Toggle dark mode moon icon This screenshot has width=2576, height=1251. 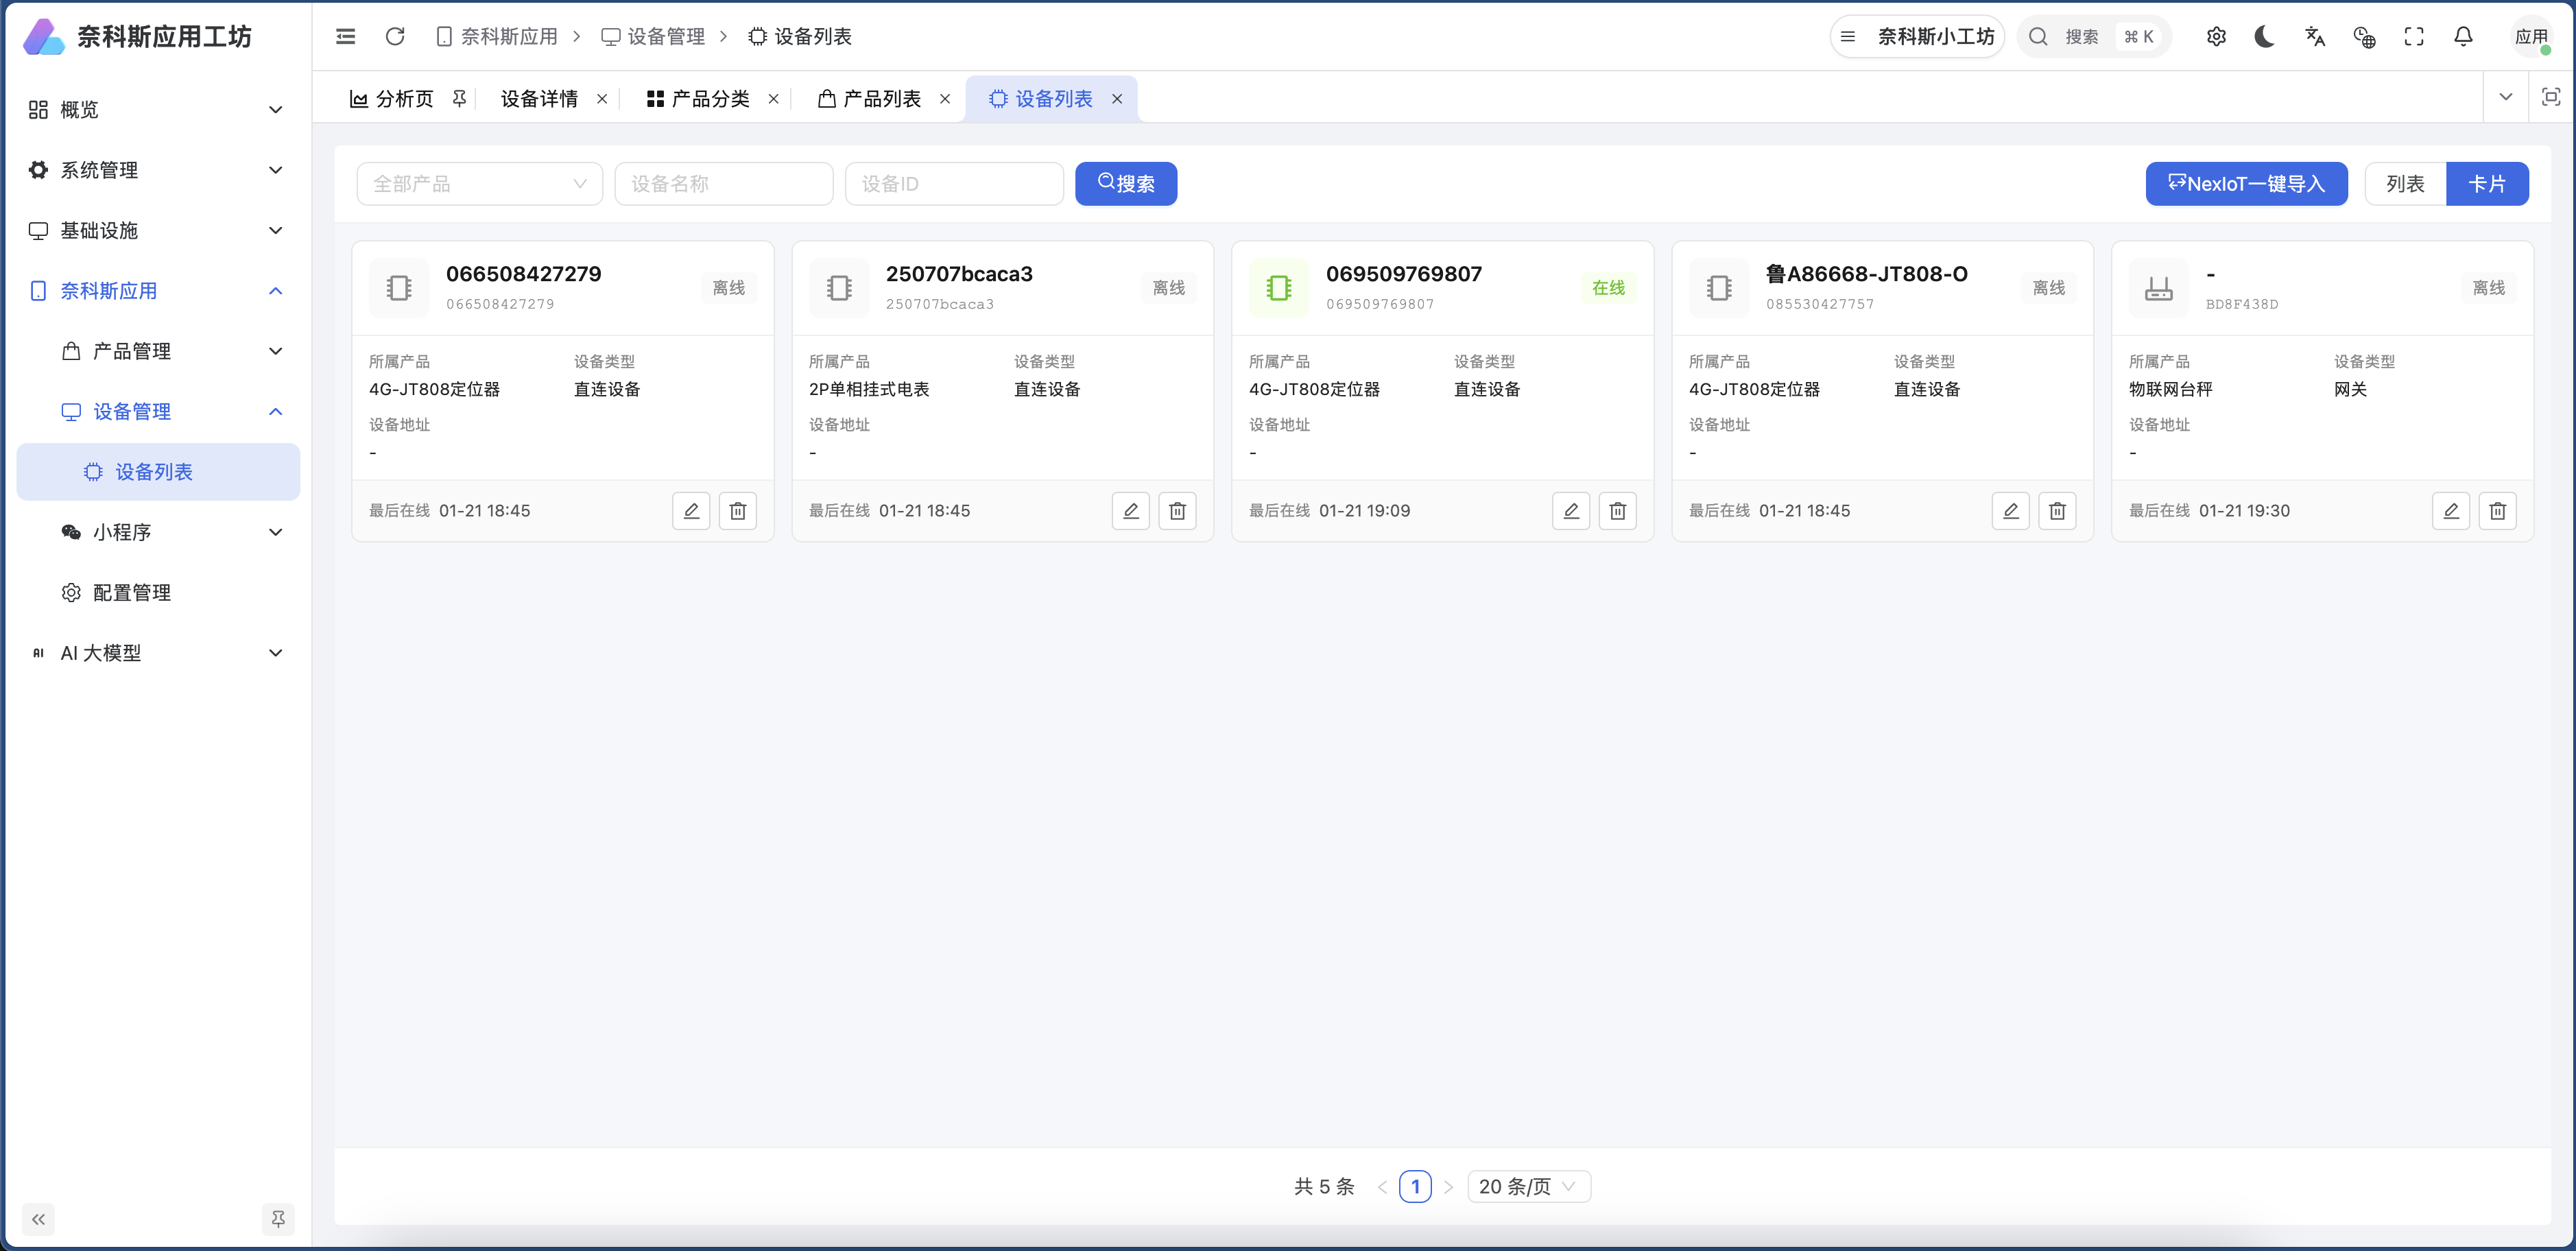2265,37
